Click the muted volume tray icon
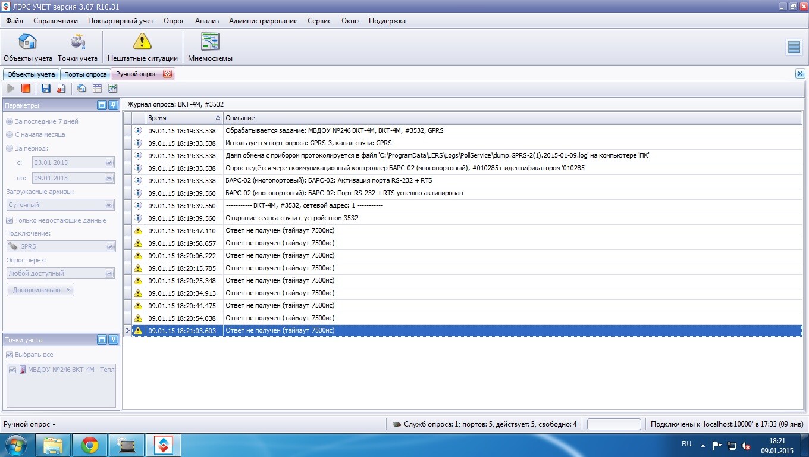 (x=746, y=446)
